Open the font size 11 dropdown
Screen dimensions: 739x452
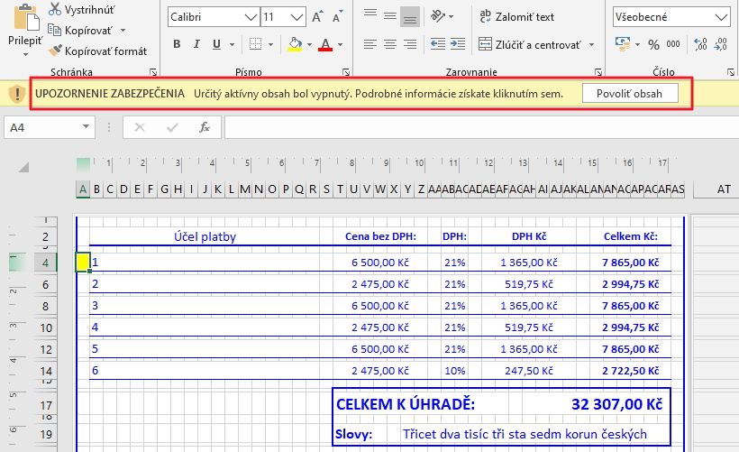pos(296,17)
